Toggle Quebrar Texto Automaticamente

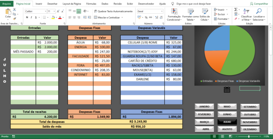[x=113, y=11]
